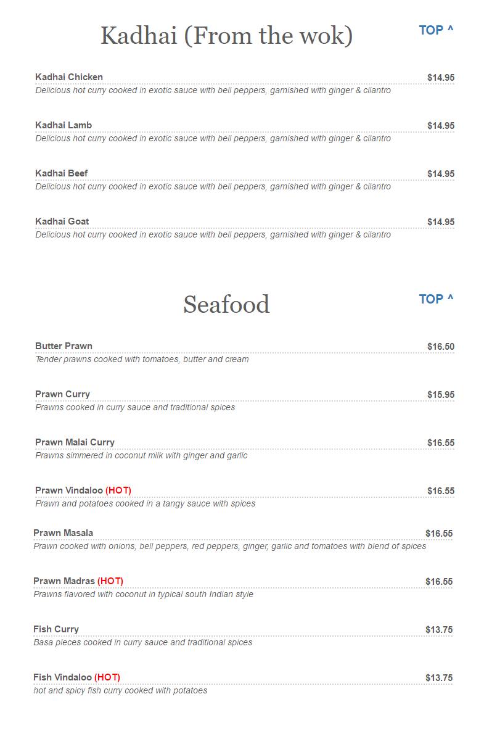Click the Prawn Vindaloo dish name
484x752 pixels.
pos(69,490)
